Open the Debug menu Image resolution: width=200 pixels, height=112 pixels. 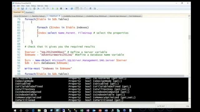tap(33, 6)
